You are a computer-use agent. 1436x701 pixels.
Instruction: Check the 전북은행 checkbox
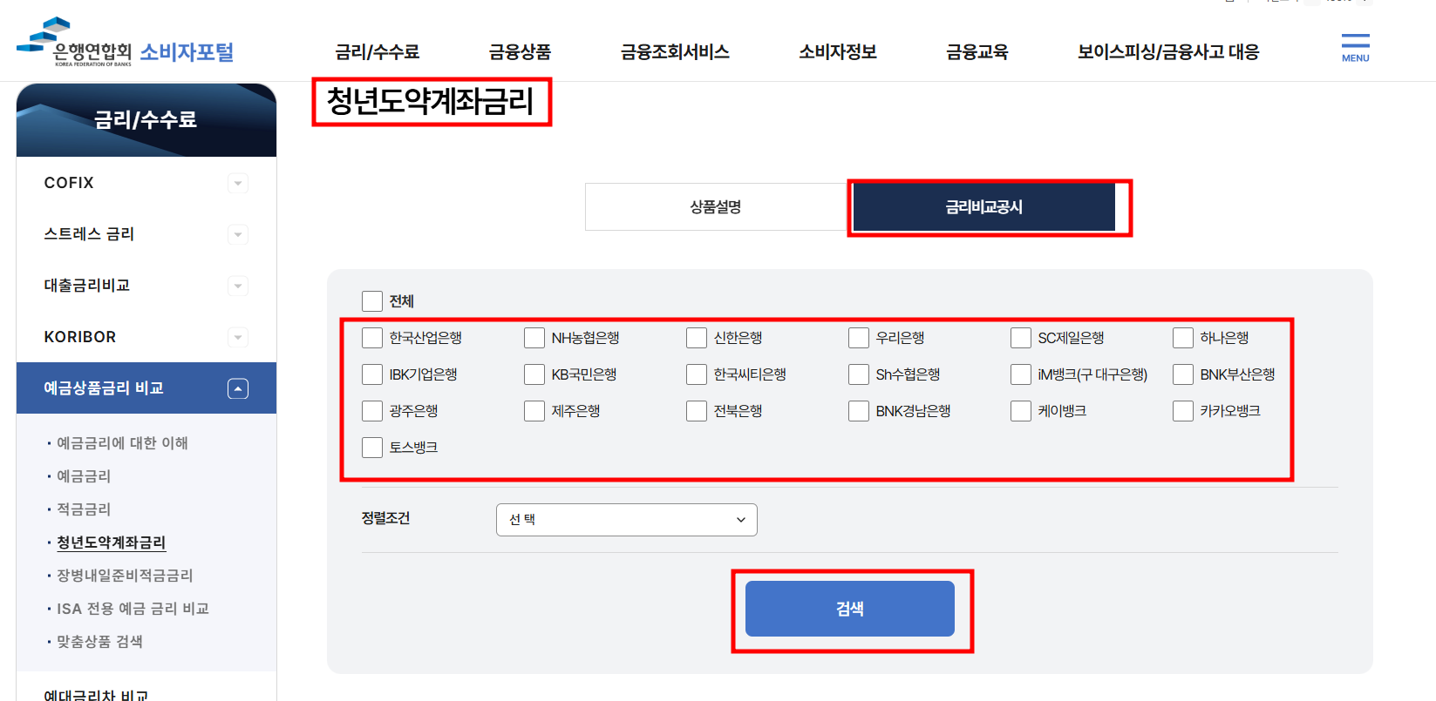(x=697, y=411)
